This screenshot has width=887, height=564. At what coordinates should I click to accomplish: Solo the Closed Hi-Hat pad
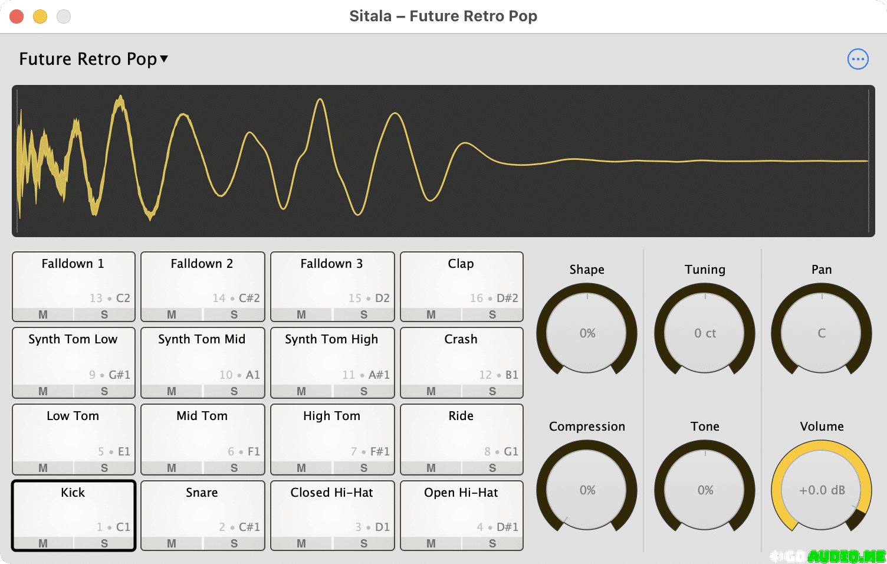364,543
